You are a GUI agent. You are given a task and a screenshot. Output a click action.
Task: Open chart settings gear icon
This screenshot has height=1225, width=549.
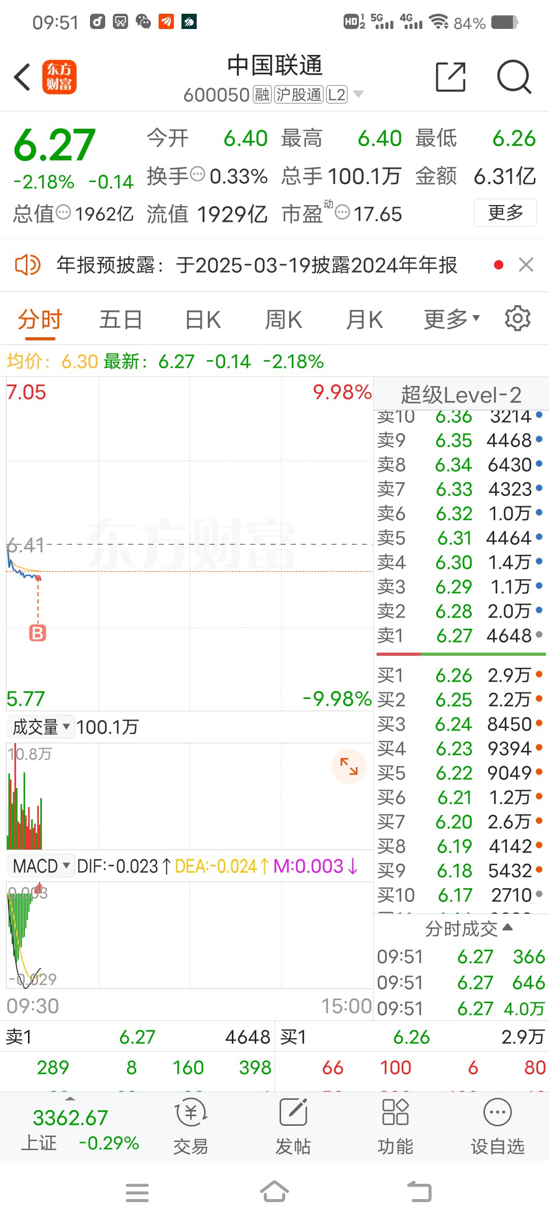click(517, 319)
